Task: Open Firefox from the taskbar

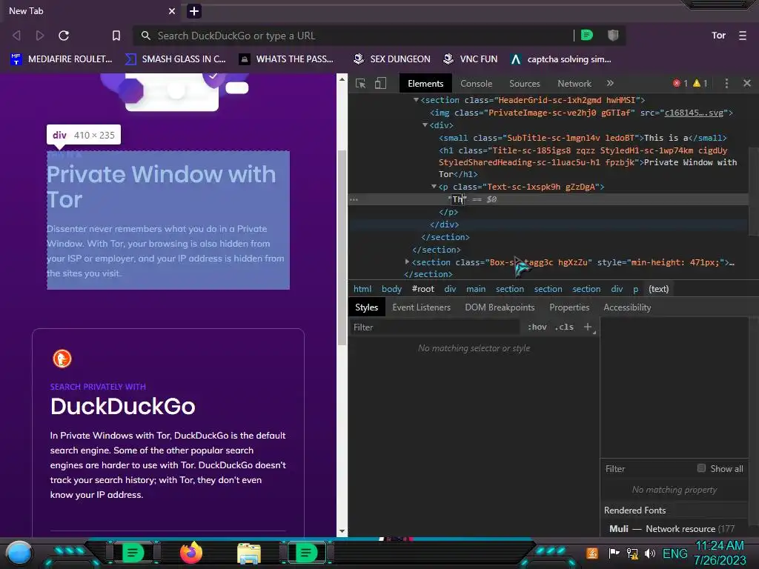Action: click(x=190, y=553)
